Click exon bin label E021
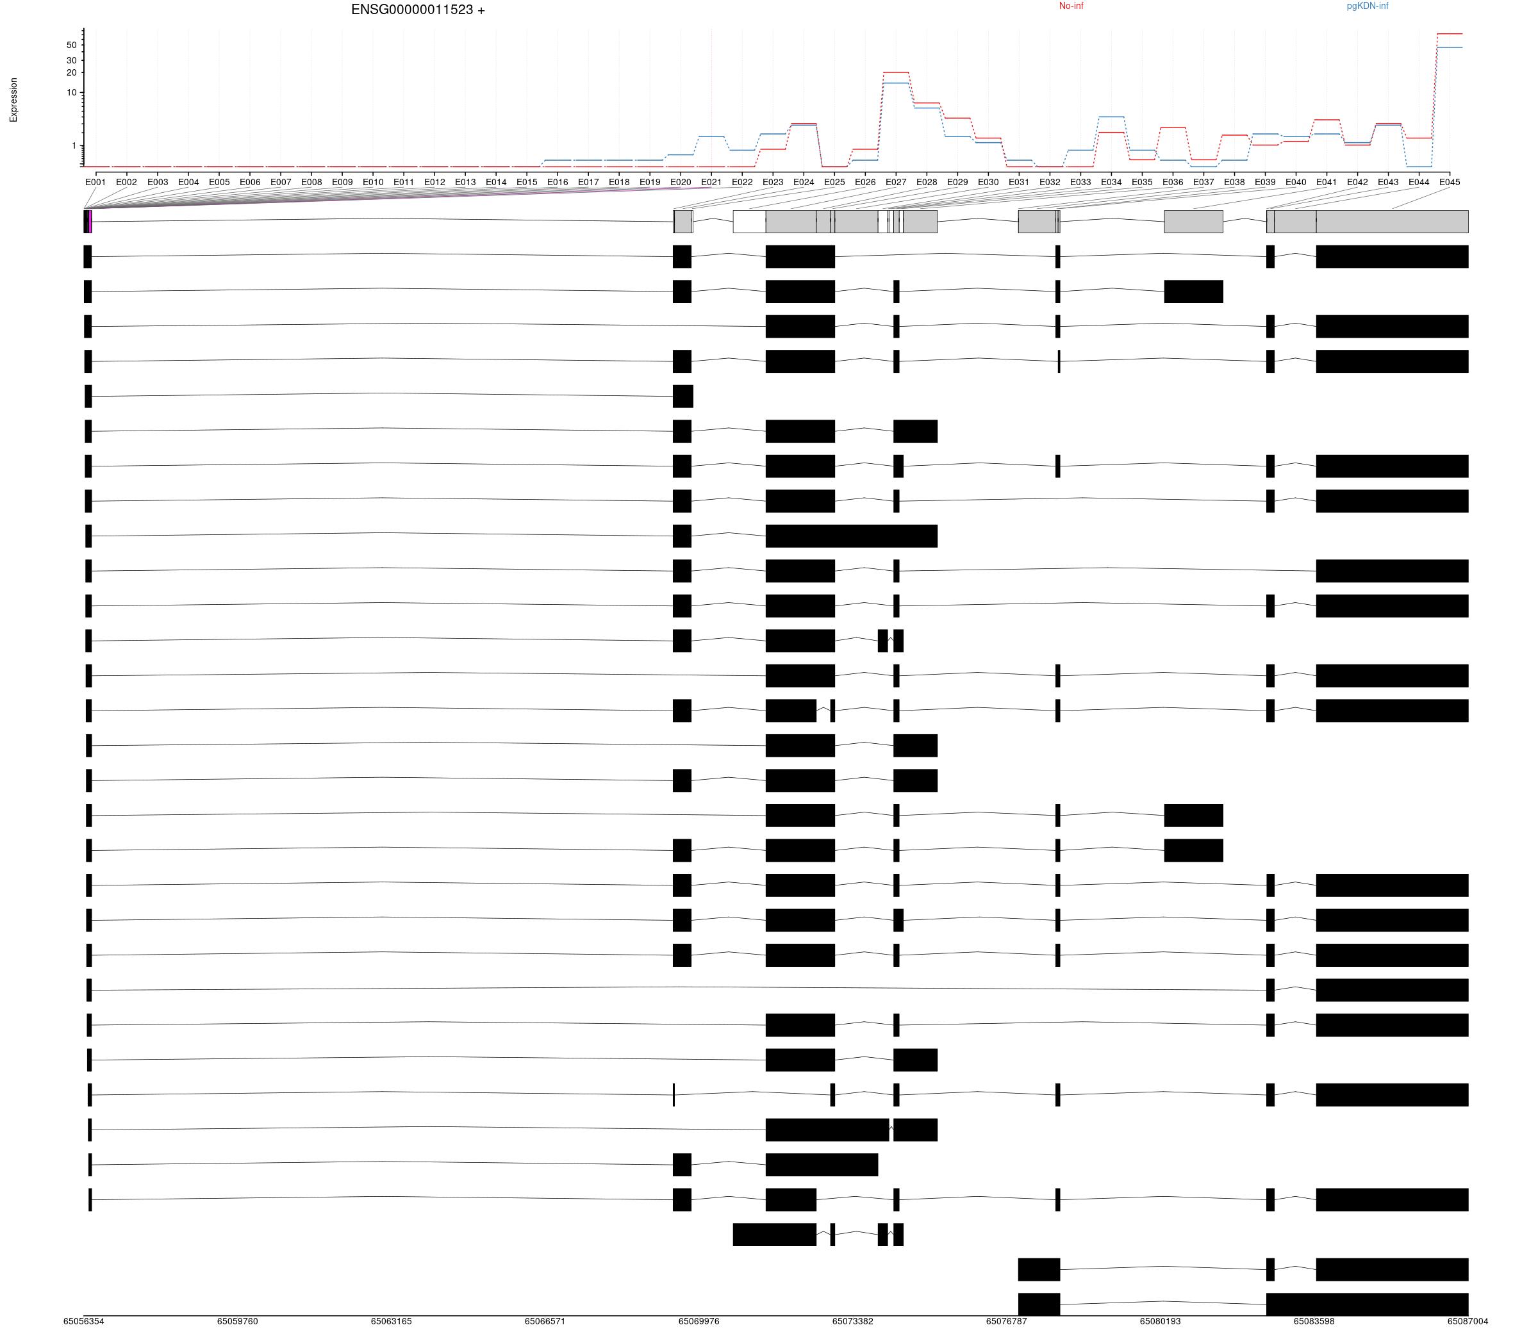 pyautogui.click(x=711, y=182)
